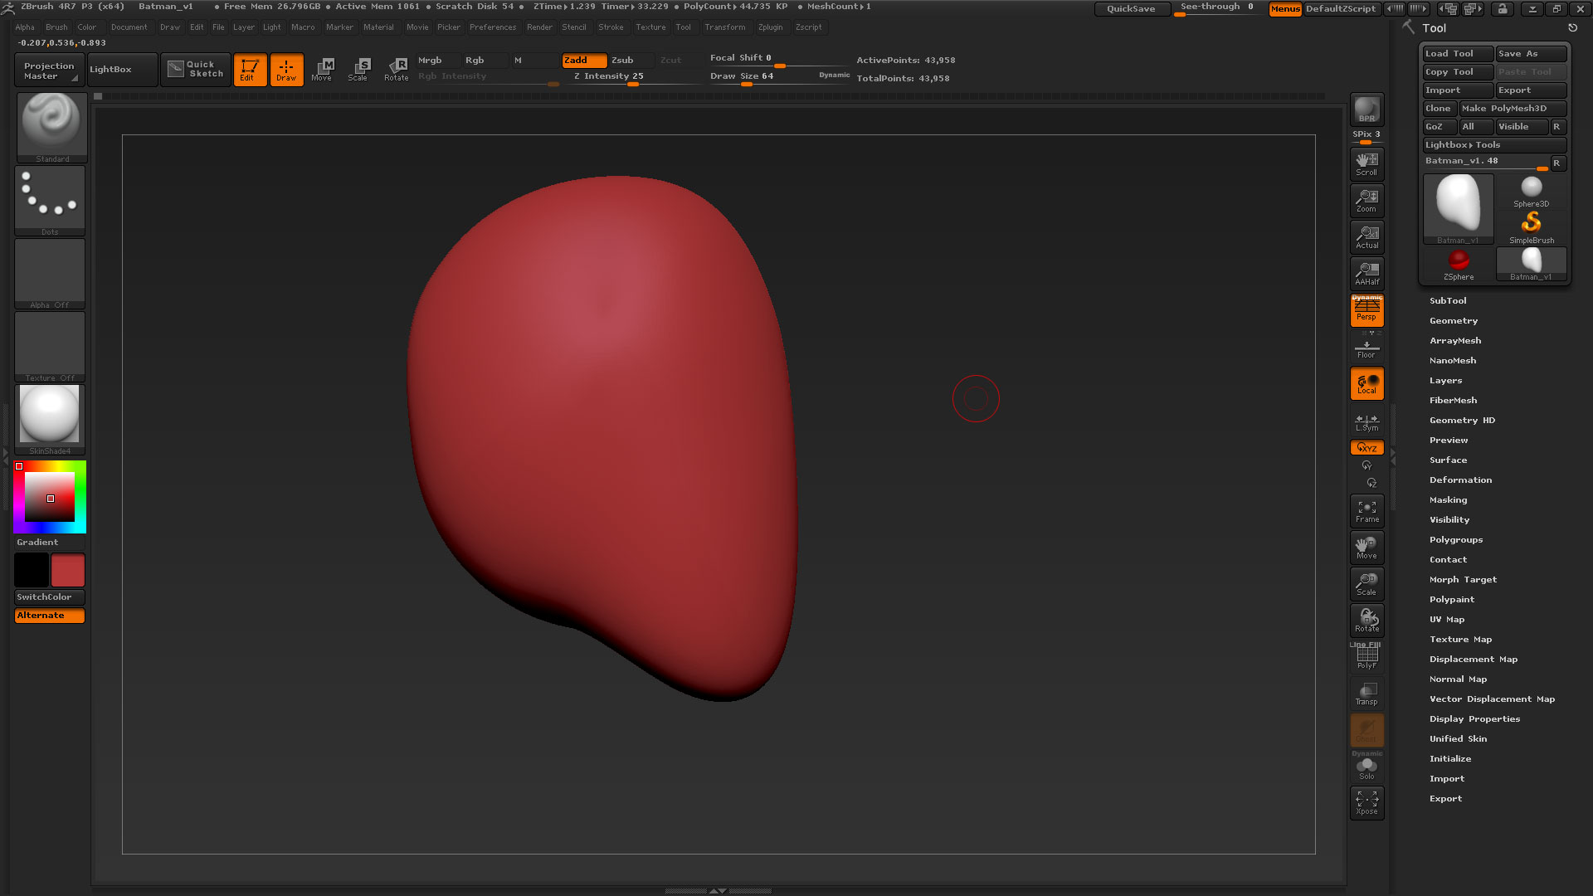
Task: Open the Transform menu
Action: click(x=725, y=27)
